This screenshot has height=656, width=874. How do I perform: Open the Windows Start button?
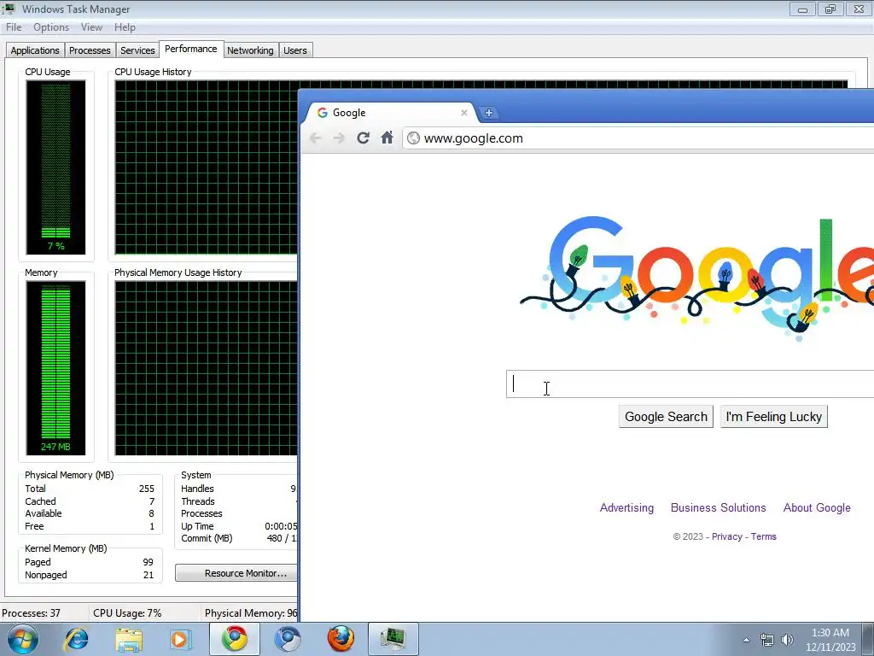click(23, 639)
